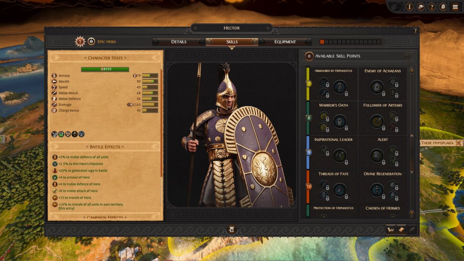464x261 pixels.
Task: Select the small locked Inspirational Leader sub-skill
Action: 324,150
